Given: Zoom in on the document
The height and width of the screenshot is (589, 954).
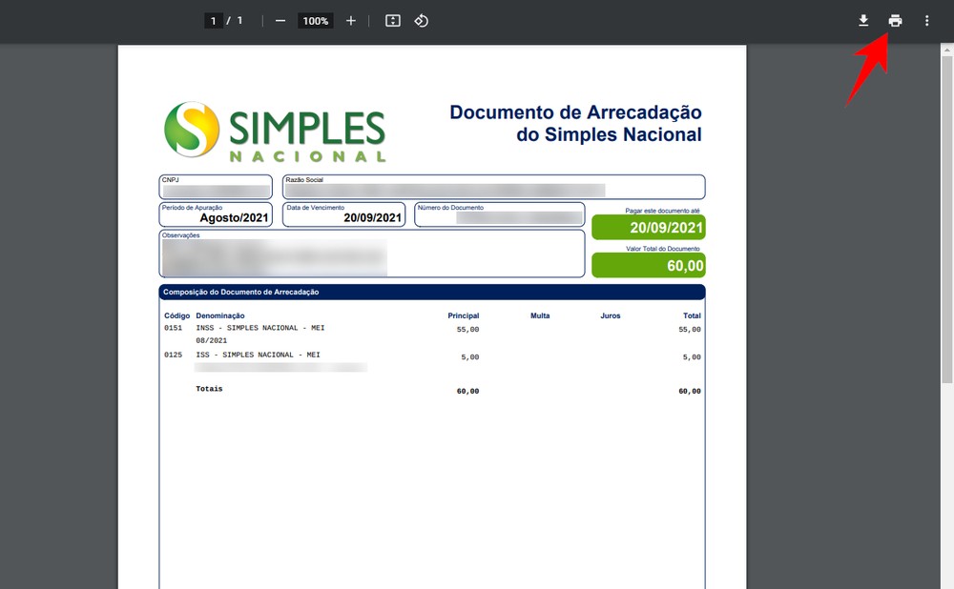Looking at the screenshot, I should click(x=350, y=19).
